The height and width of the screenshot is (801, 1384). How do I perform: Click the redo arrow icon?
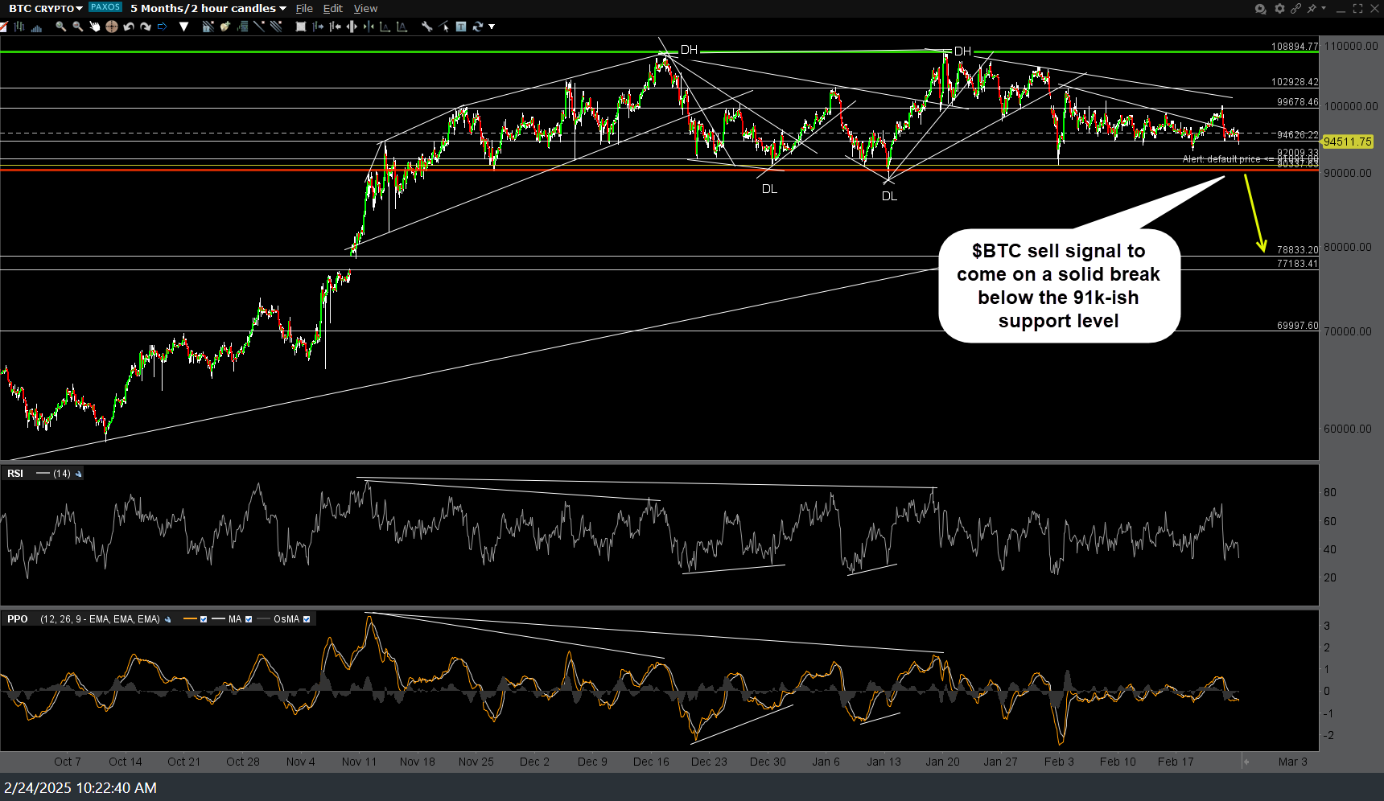coord(146,27)
